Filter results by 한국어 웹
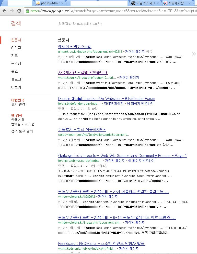The width and height of the screenshot is (197, 254). tap(18, 120)
